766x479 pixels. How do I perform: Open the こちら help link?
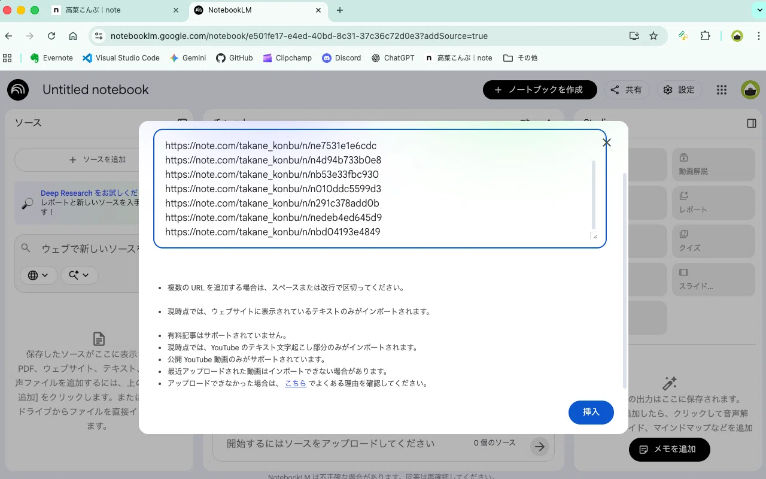[x=296, y=383]
